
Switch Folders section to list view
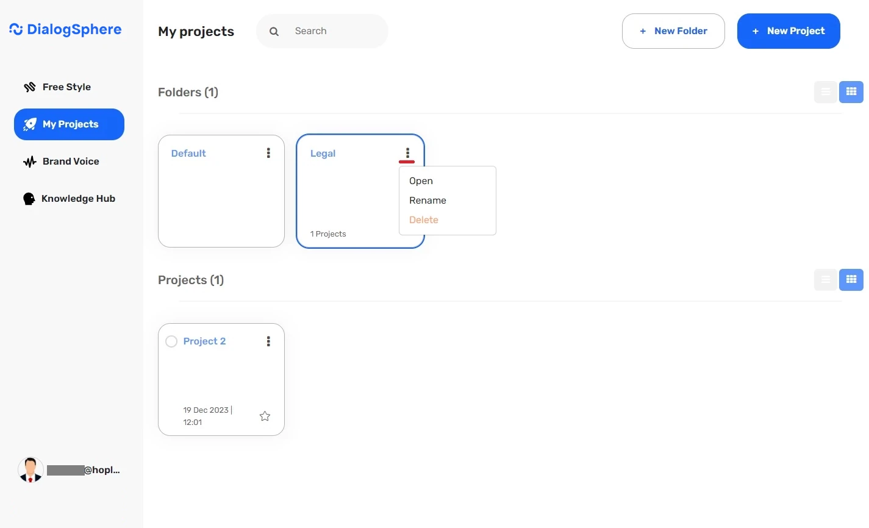point(825,92)
